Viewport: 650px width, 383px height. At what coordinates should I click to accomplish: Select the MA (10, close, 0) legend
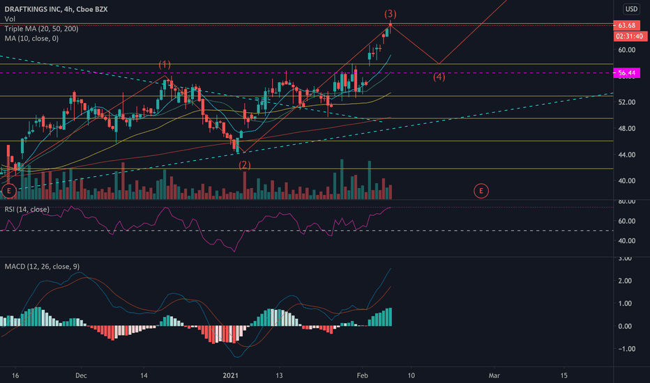tap(31, 38)
